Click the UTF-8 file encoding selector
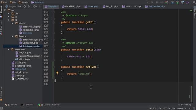 (x=166, y=108)
